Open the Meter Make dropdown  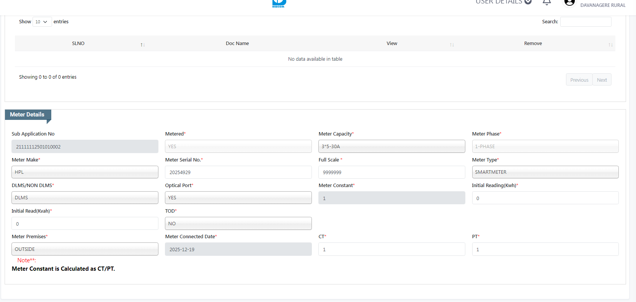tap(85, 172)
